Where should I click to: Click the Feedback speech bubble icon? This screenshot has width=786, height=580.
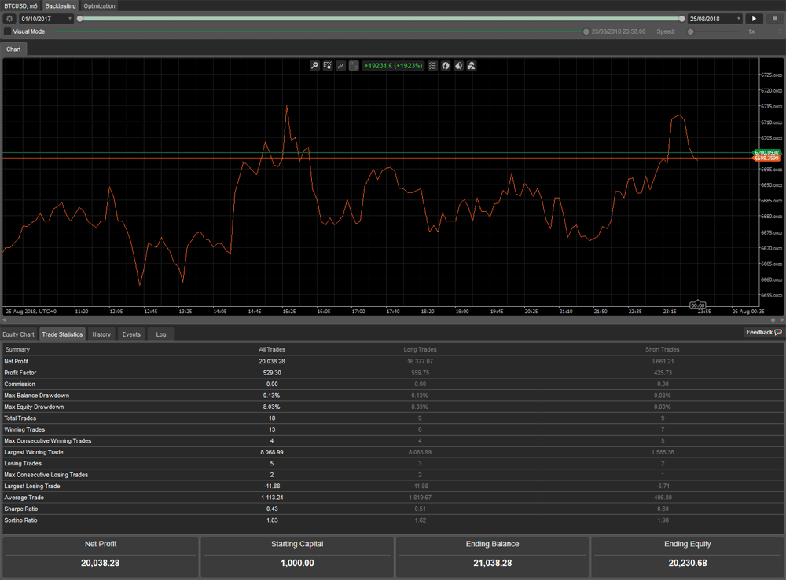click(x=778, y=332)
